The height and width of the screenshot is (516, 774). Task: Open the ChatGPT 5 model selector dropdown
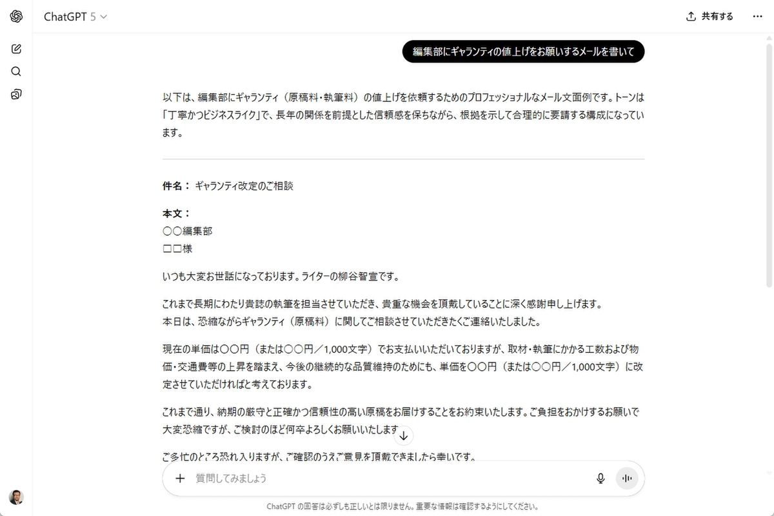coord(75,17)
